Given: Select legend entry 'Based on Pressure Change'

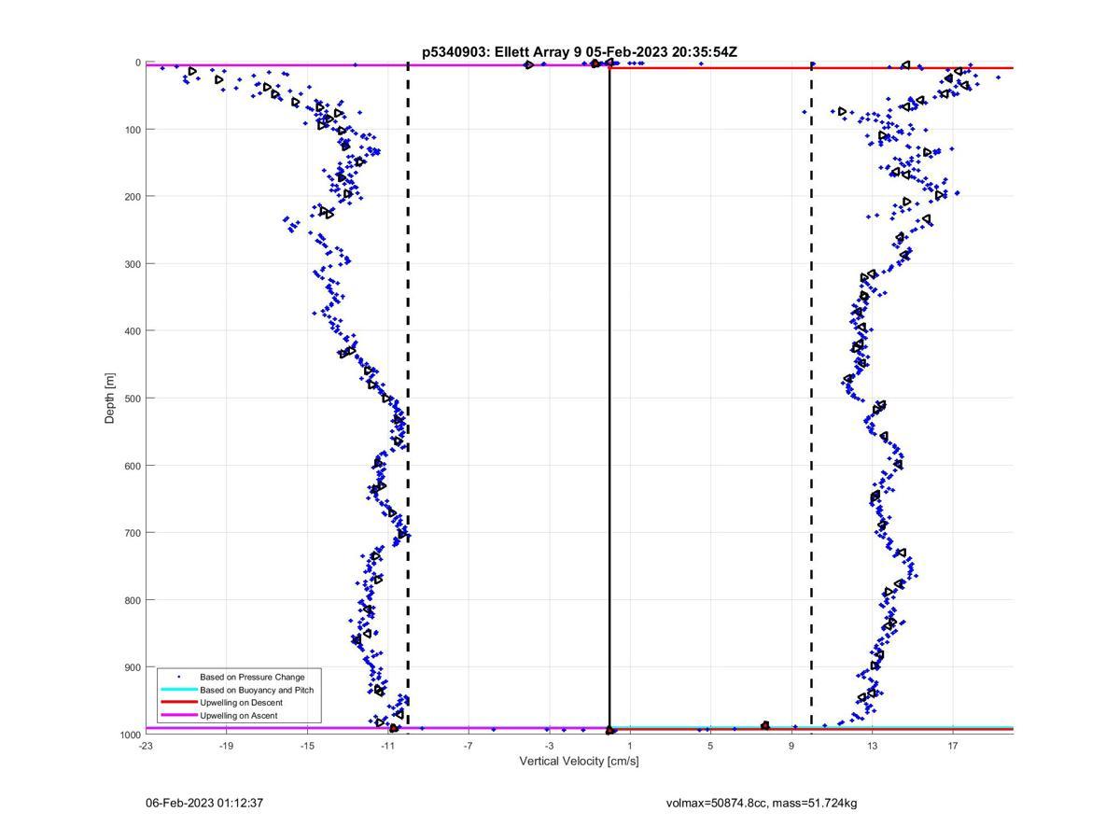Looking at the screenshot, I should pos(252,677).
